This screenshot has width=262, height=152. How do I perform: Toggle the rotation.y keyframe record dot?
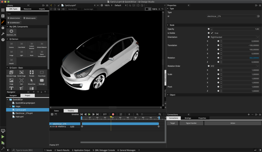[x=56, y=127]
